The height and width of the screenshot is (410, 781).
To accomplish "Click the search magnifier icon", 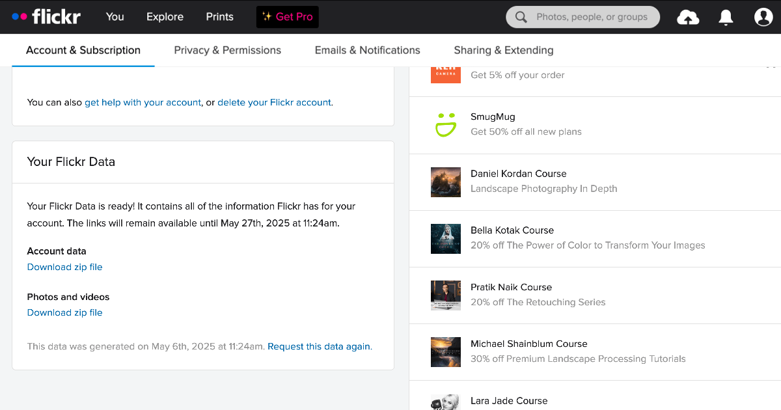I will 521,17.
